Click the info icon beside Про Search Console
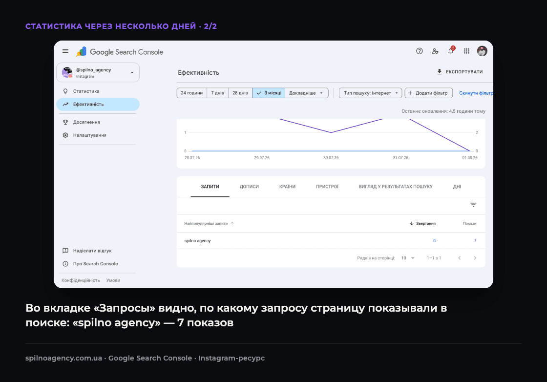This screenshot has height=382, width=547. coord(65,264)
